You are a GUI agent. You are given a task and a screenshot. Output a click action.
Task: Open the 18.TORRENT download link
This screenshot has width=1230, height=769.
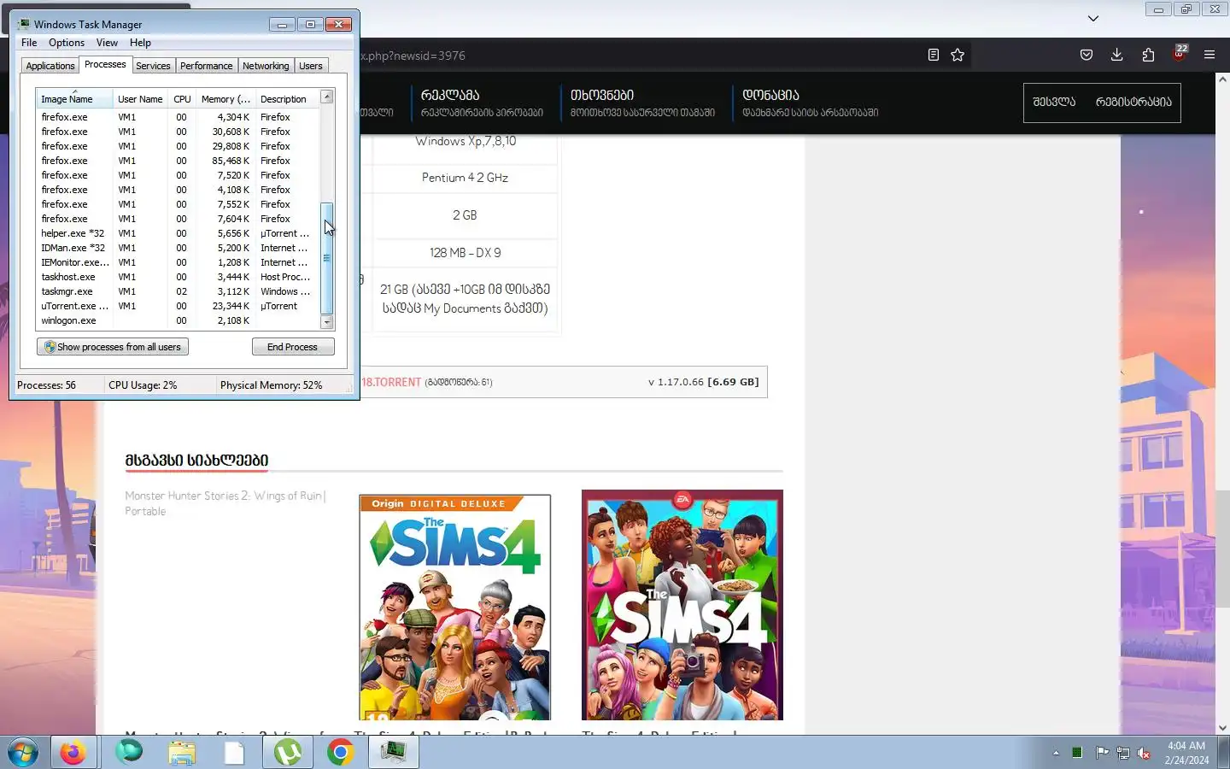391,382
